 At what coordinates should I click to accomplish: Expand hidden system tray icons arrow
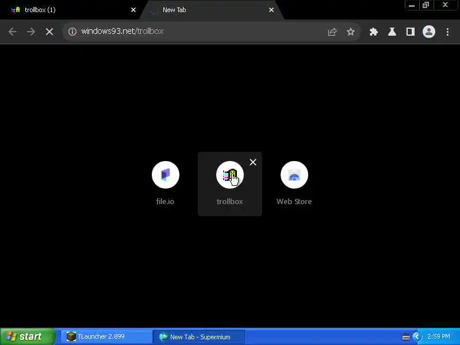416,336
